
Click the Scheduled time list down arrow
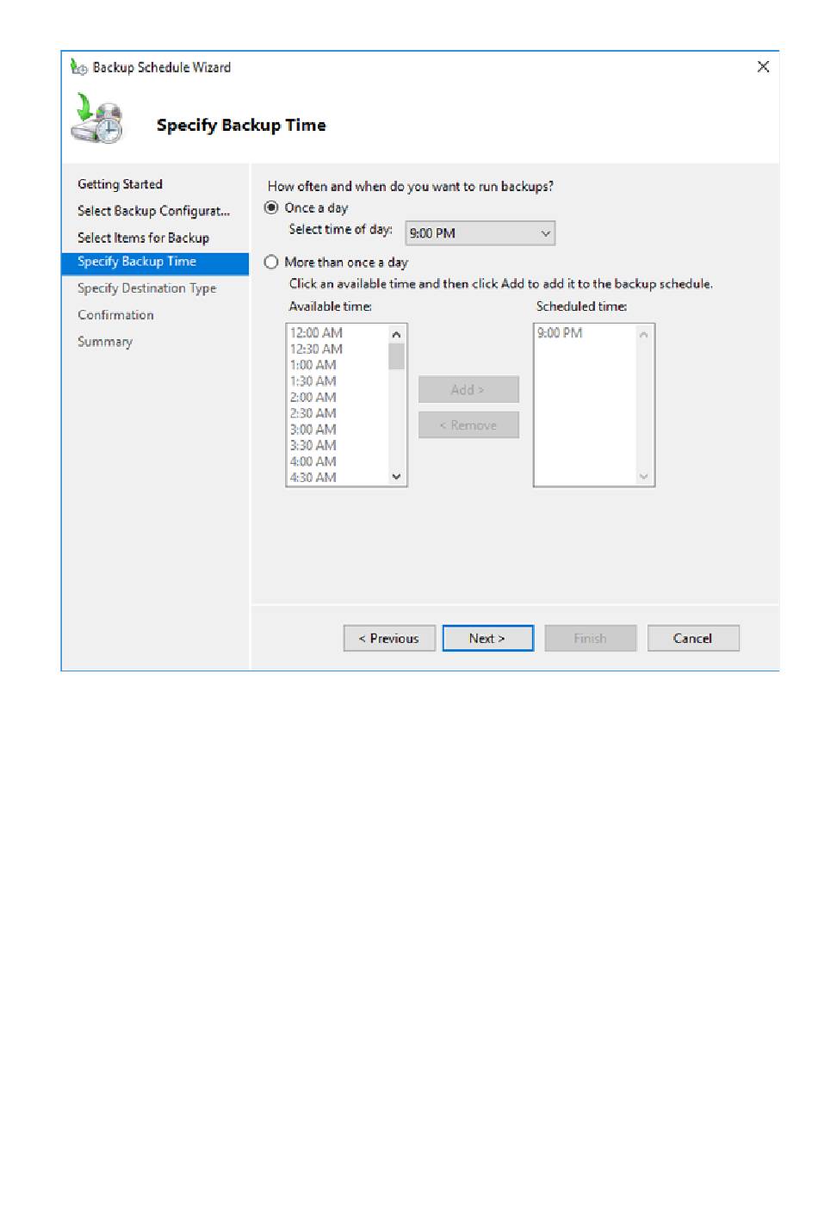coord(644,476)
